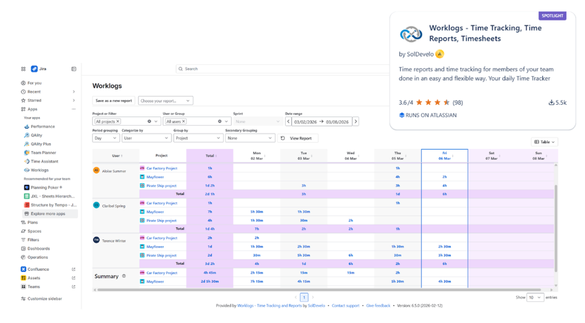Screen dimensions: 585x323
Task: Click the horizontal table scrollbar
Action: coord(319,290)
